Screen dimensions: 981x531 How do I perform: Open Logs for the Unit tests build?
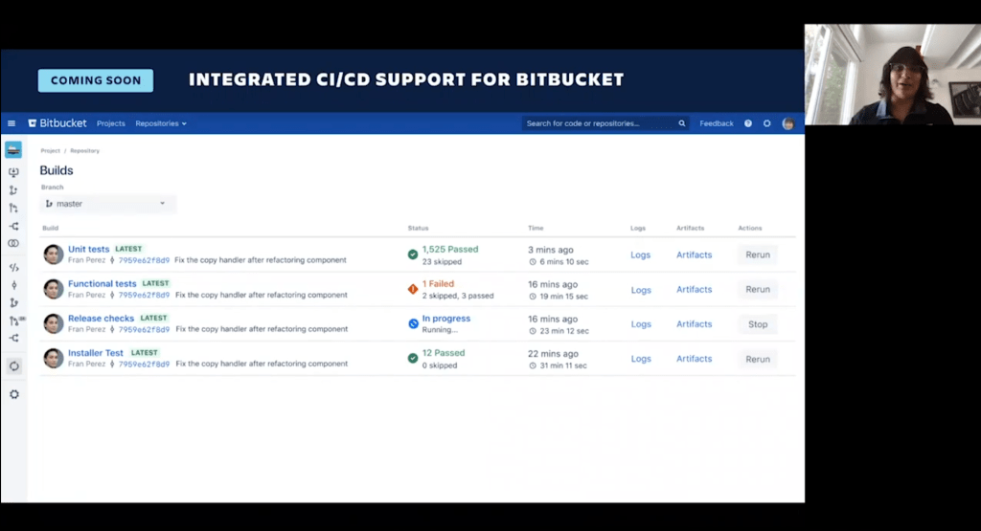pyautogui.click(x=641, y=255)
